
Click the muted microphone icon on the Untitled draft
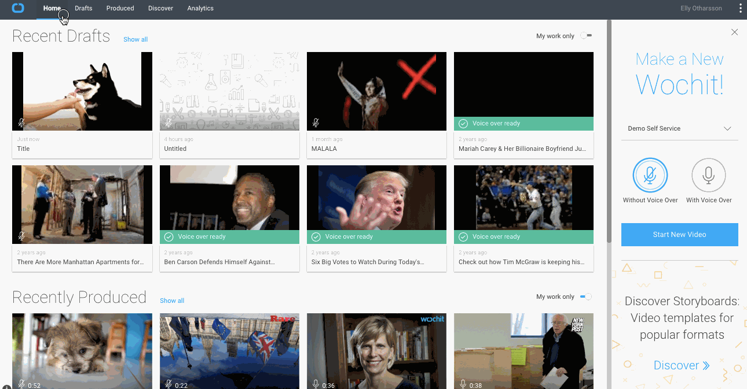[x=169, y=123]
